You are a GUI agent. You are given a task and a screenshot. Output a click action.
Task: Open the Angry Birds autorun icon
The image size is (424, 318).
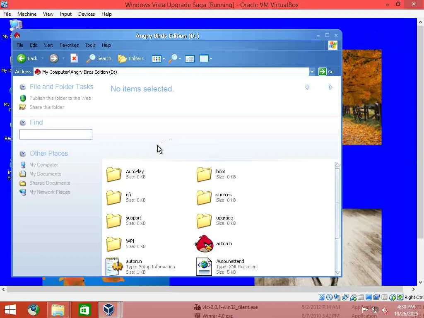tap(205, 243)
